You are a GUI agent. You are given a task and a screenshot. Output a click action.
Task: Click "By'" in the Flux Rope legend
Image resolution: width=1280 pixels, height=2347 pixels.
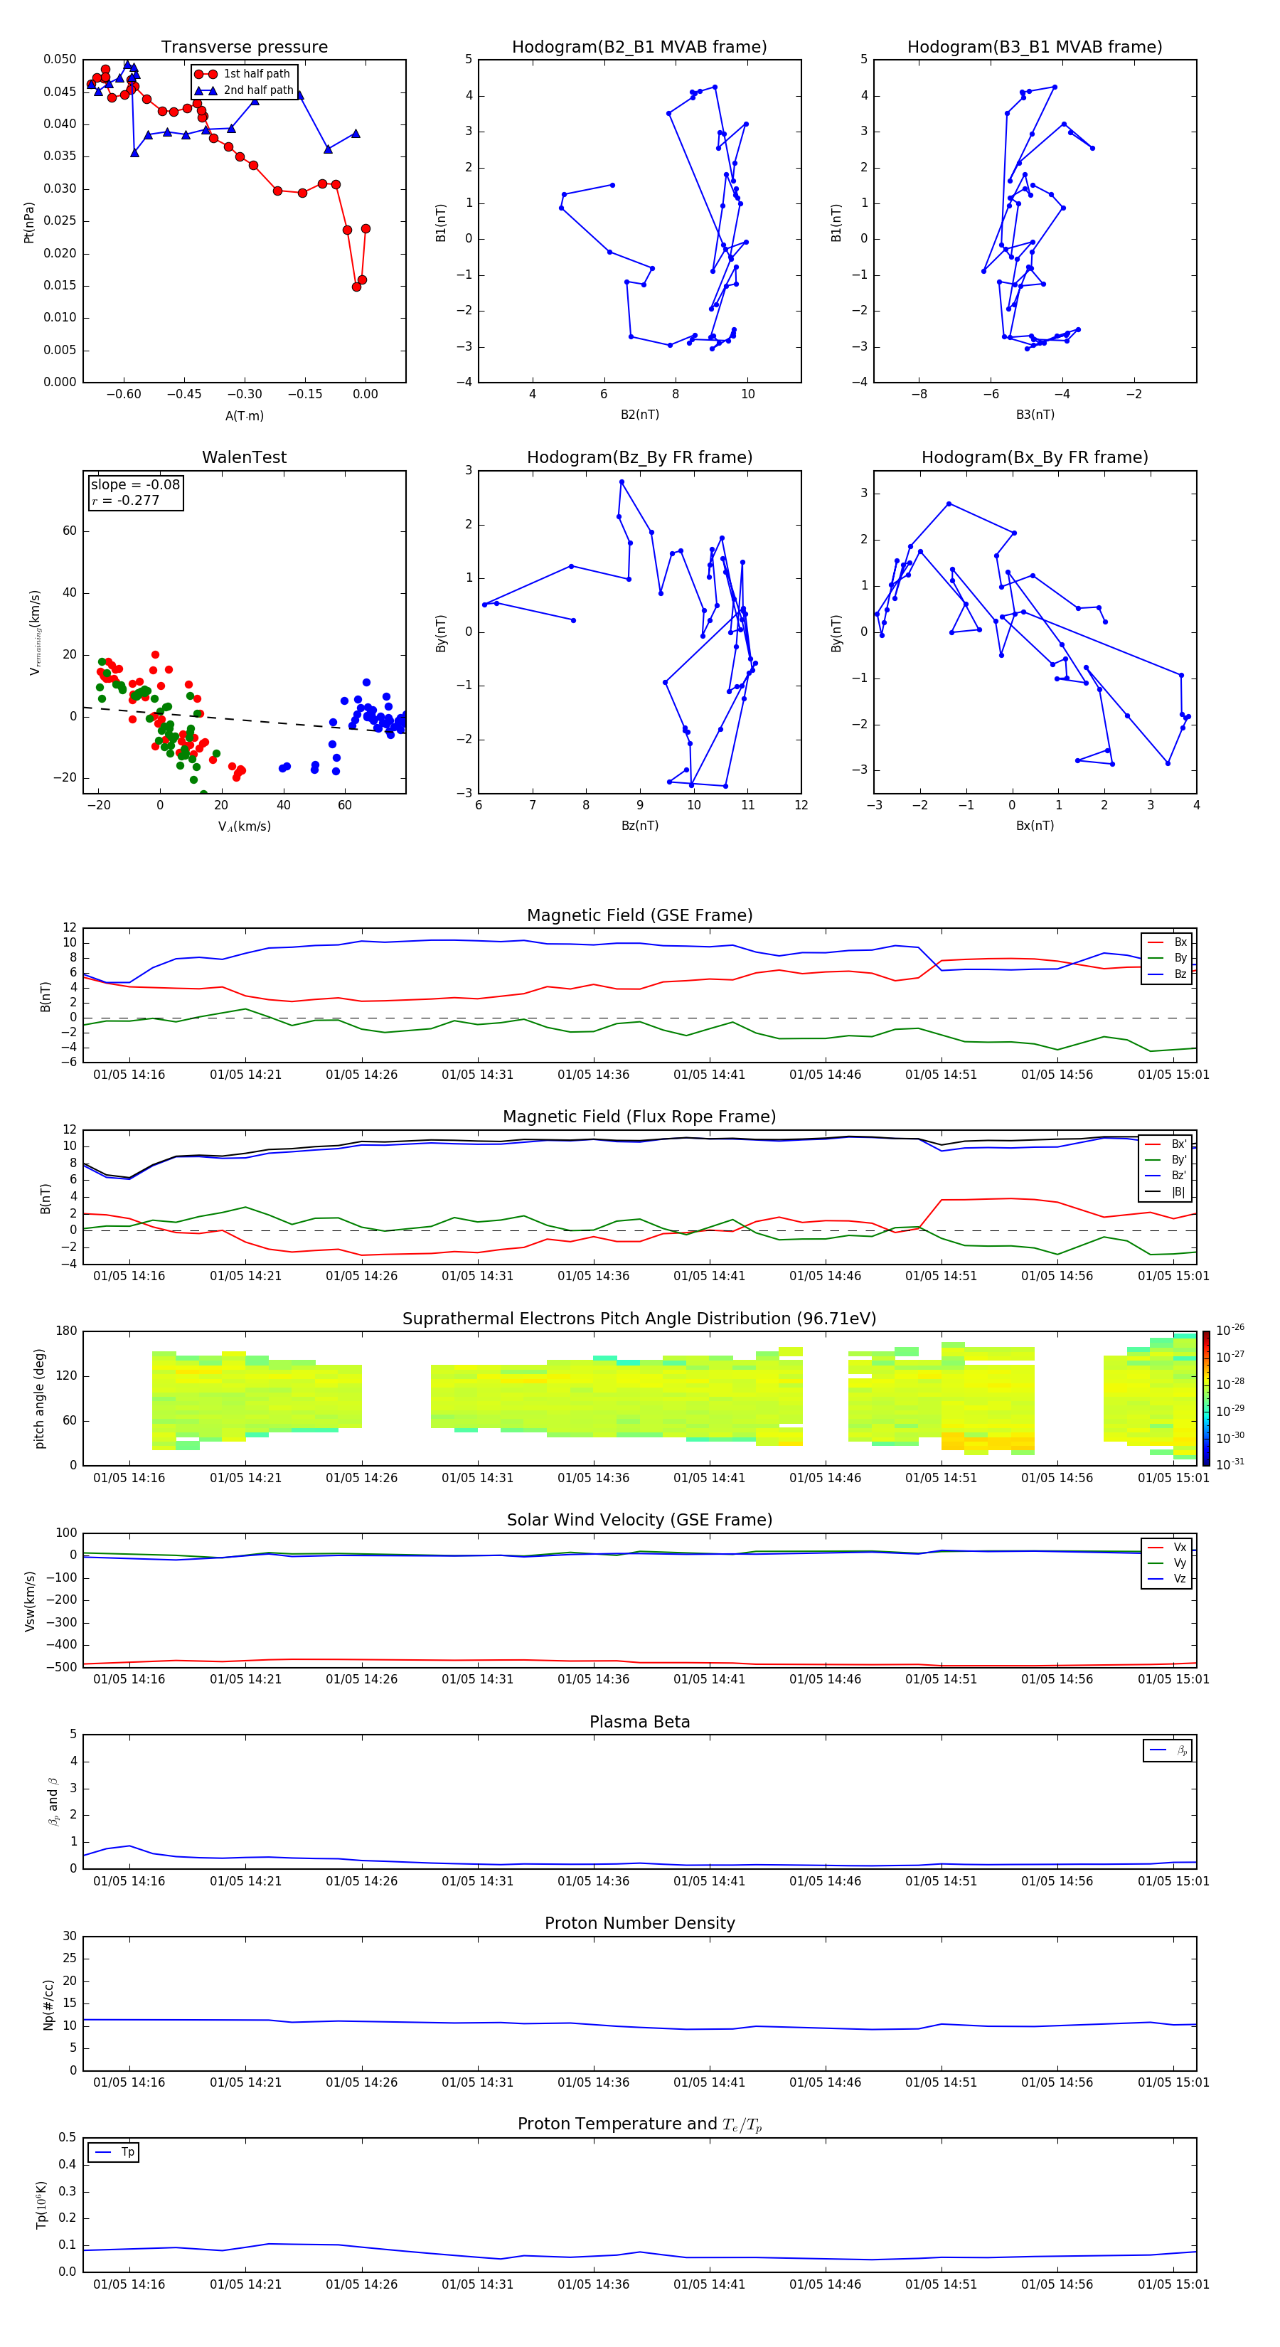1167,1160
